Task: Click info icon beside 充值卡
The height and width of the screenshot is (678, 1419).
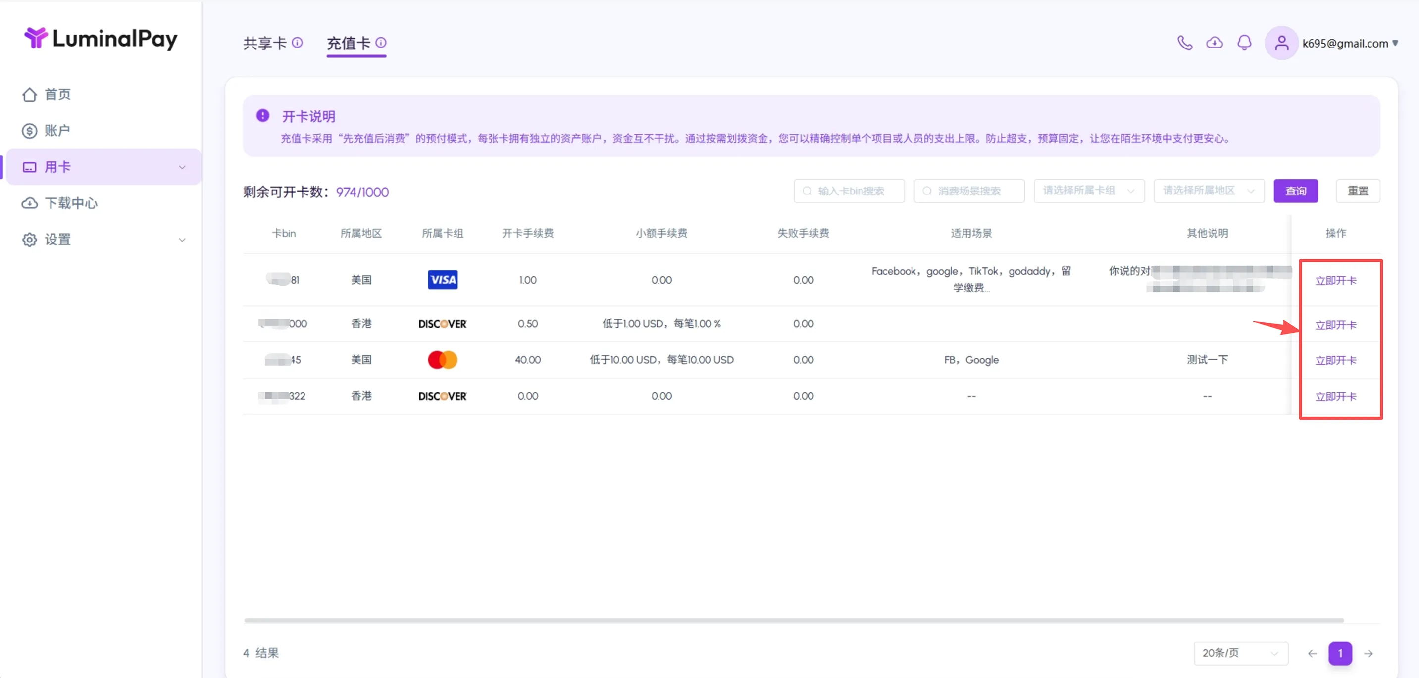Action: click(381, 43)
